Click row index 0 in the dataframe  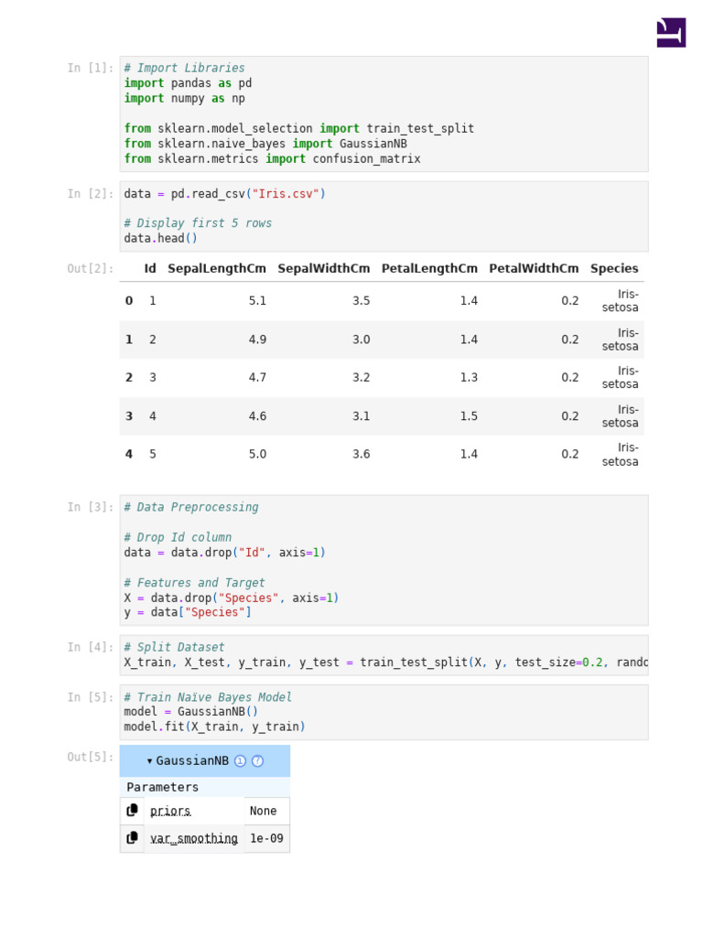129,300
